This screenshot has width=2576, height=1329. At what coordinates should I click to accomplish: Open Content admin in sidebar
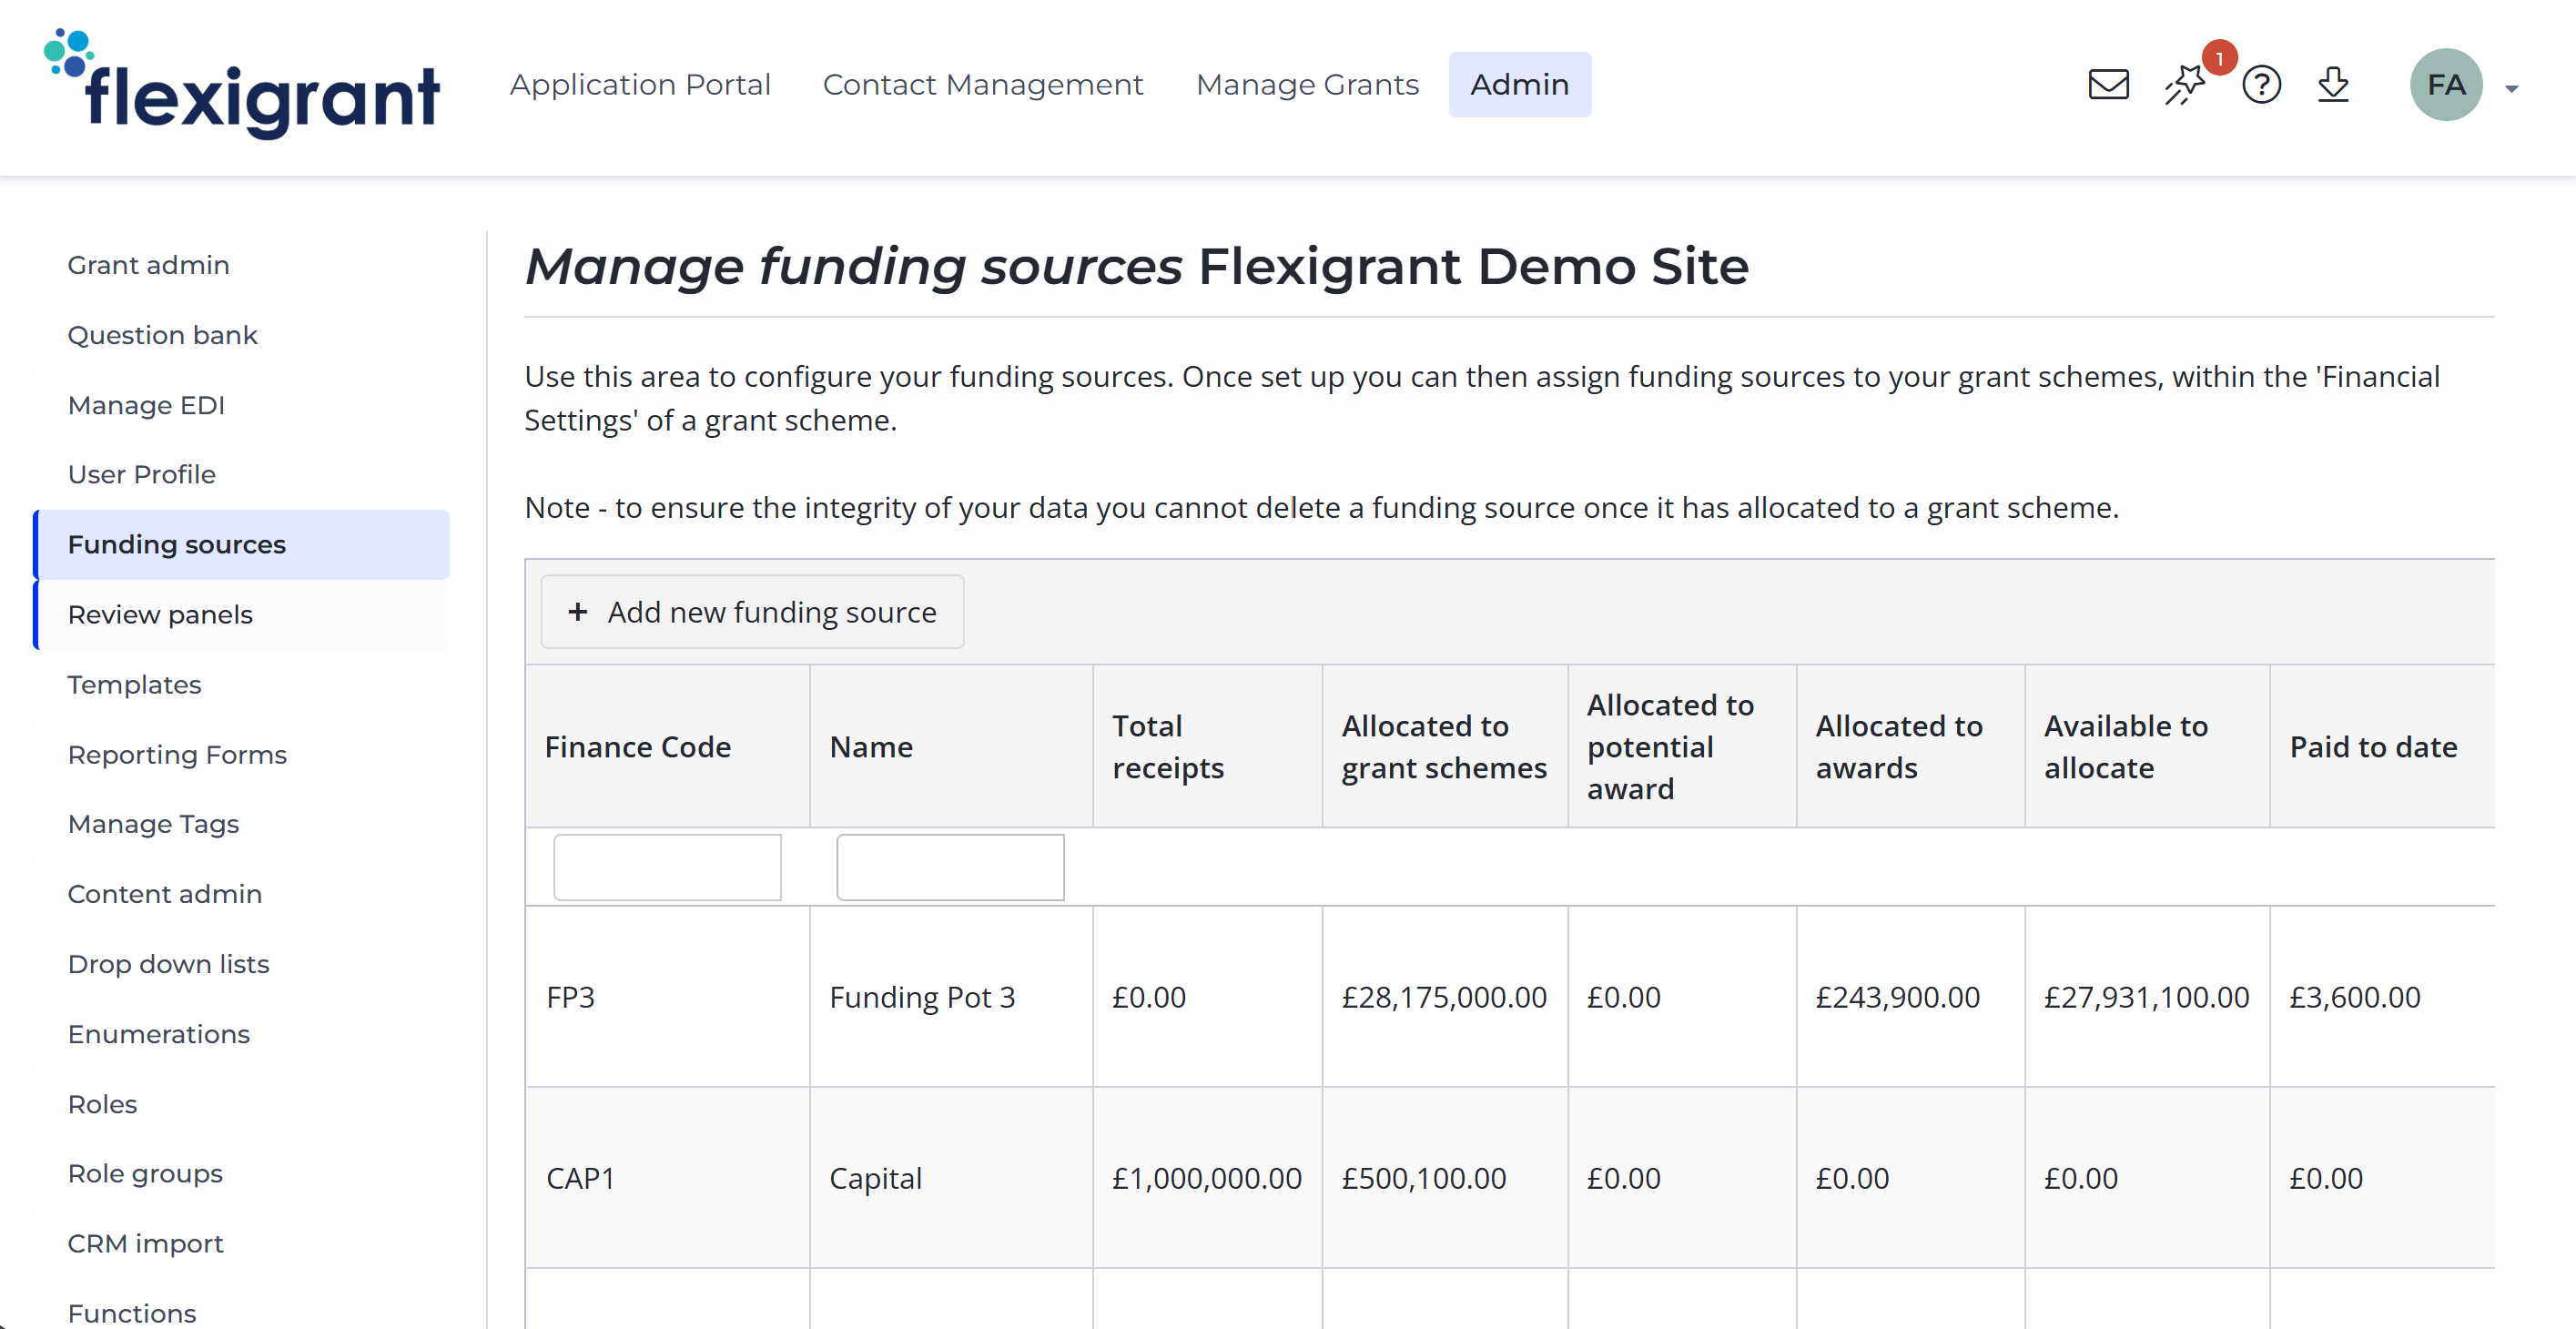click(165, 894)
